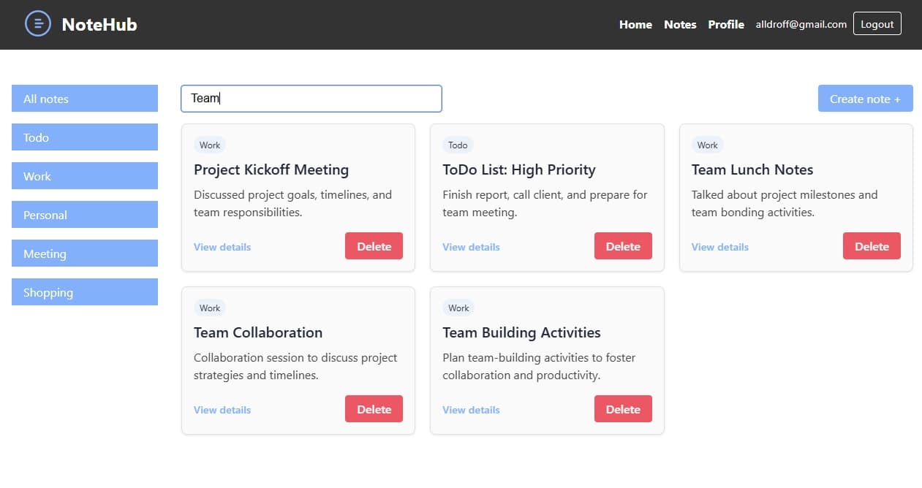View details of Team Building Activities

[x=471, y=410]
